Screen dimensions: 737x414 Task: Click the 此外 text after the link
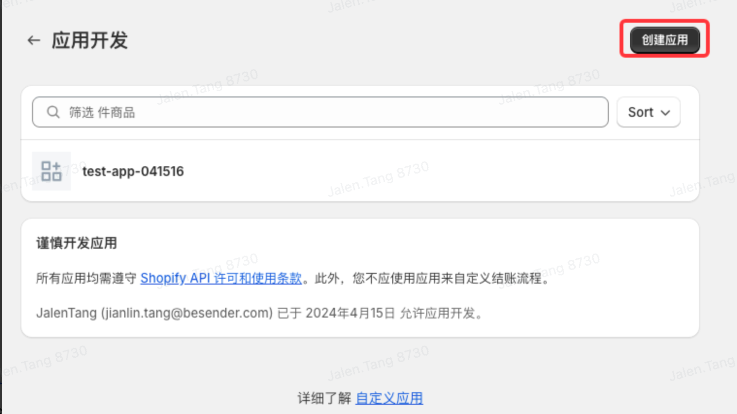327,278
